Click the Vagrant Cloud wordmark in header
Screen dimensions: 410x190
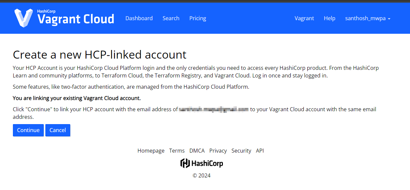(76, 19)
